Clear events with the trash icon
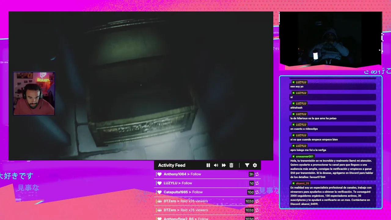This screenshot has width=391, height=220. coord(231,165)
